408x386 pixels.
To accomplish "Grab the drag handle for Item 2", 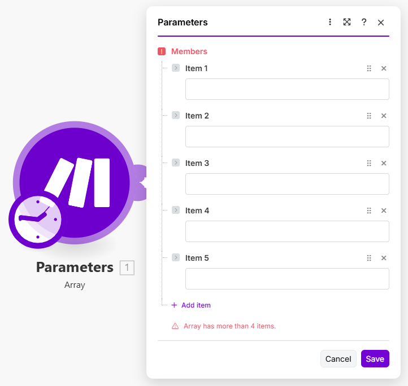I will tap(369, 116).
